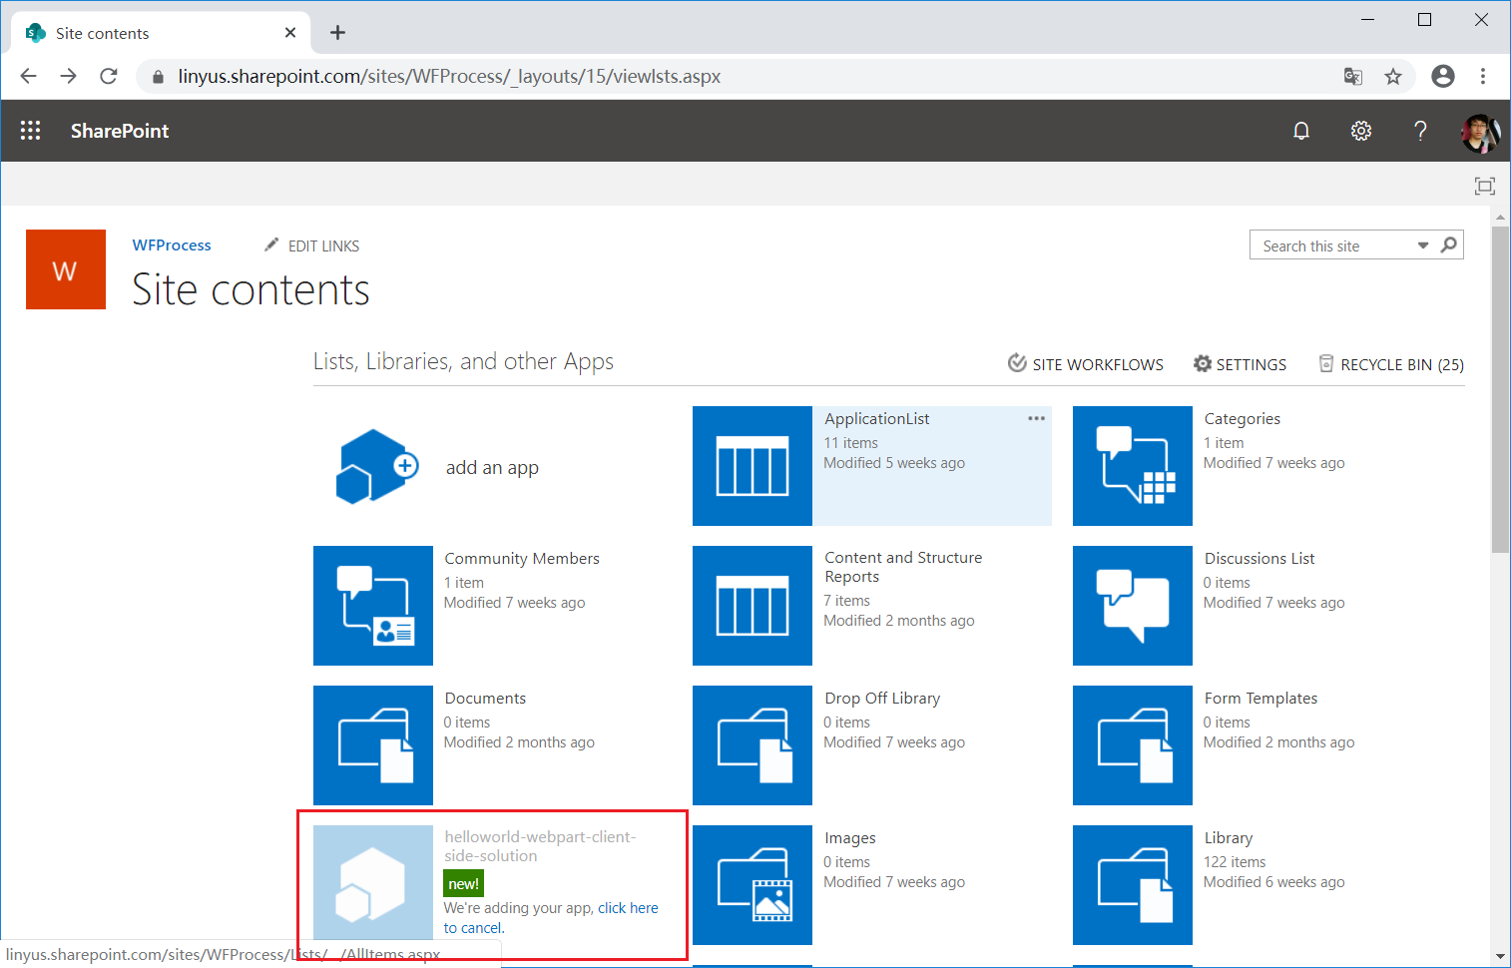Open the Recycle Bin (25)
1511x968 pixels.
pyautogui.click(x=1391, y=364)
